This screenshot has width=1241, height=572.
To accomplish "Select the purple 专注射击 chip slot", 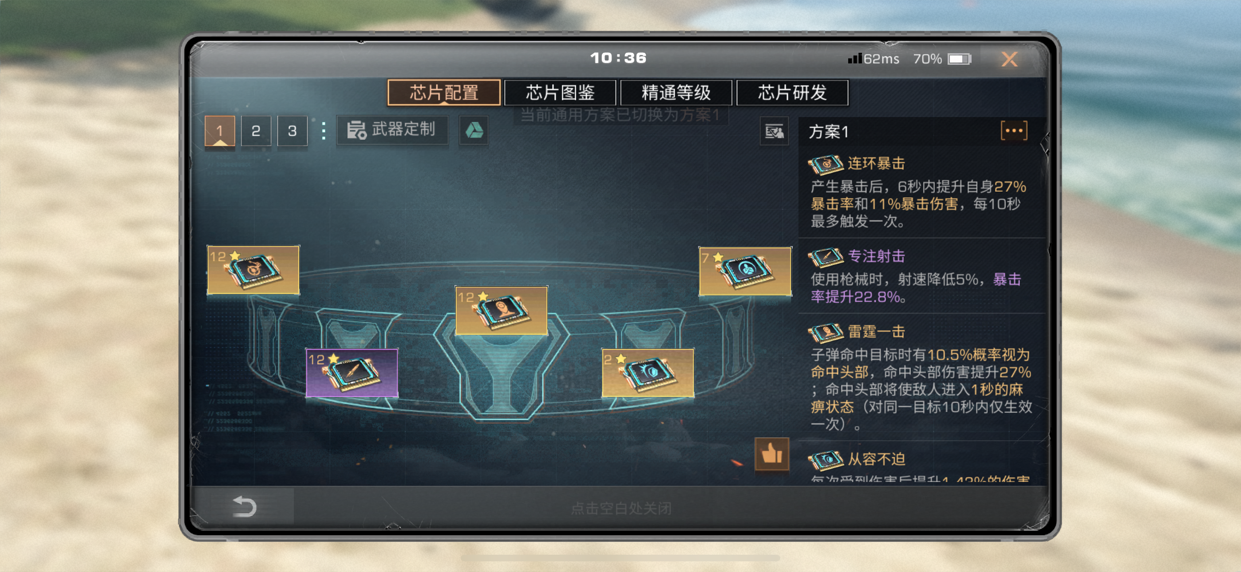I will [x=352, y=372].
